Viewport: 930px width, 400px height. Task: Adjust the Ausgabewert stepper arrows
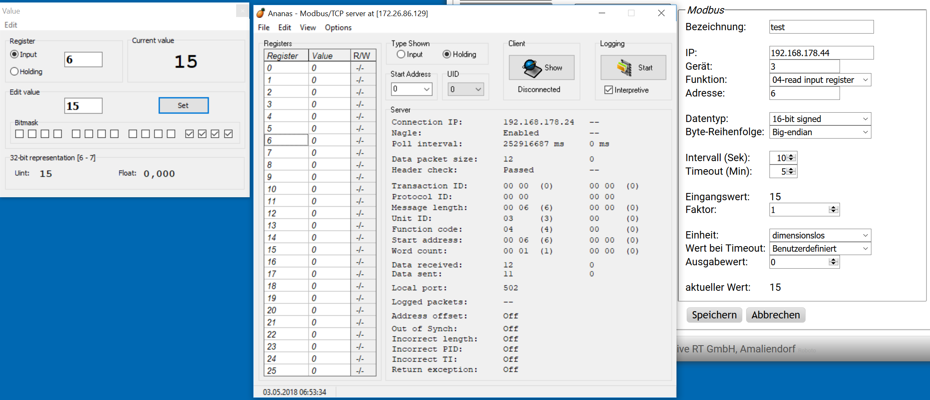point(833,262)
